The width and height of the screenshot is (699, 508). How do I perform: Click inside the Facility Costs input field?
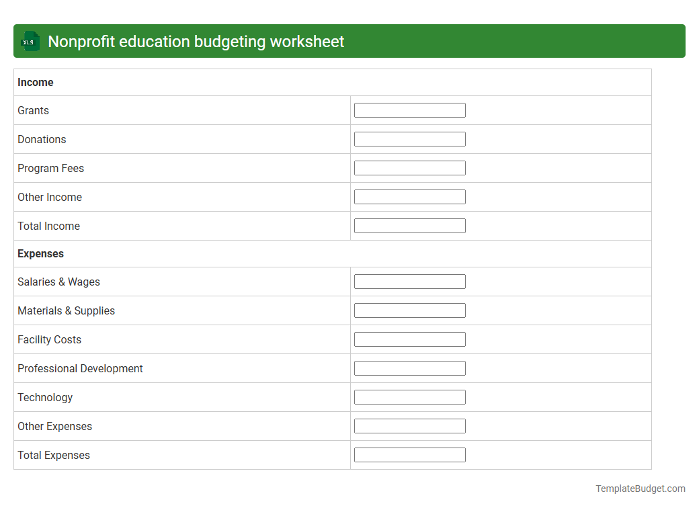point(409,339)
